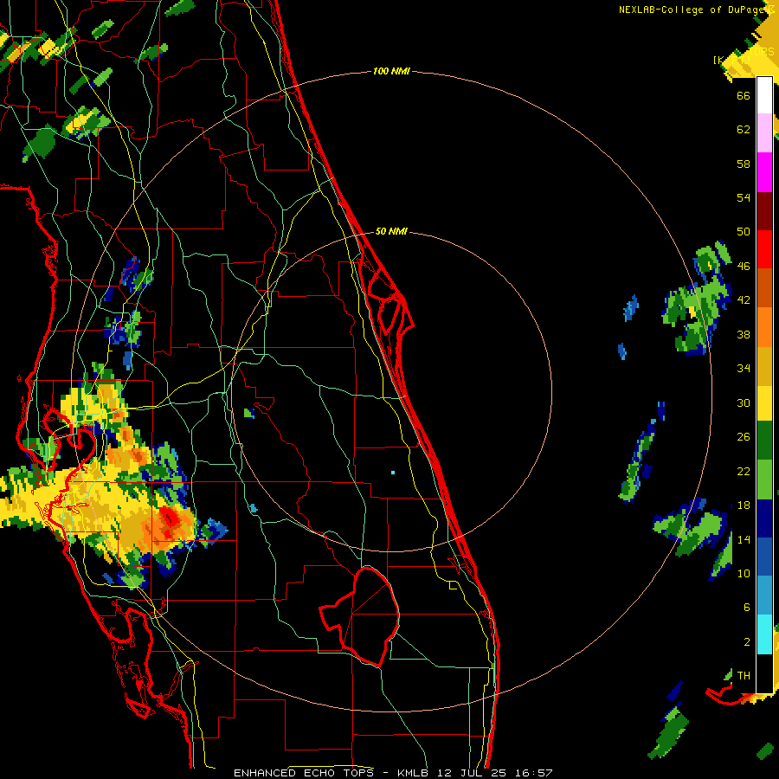Image resolution: width=779 pixels, height=779 pixels.
Task: Click the "100 NMI" range ring label
Action: tap(391, 72)
